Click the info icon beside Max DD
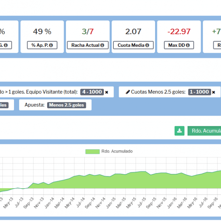This screenshot has width=221, height=221. 188,45
